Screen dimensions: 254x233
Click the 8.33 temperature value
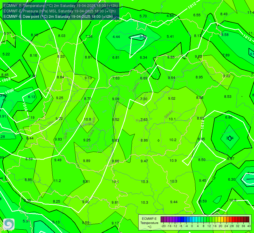coord(61,56)
